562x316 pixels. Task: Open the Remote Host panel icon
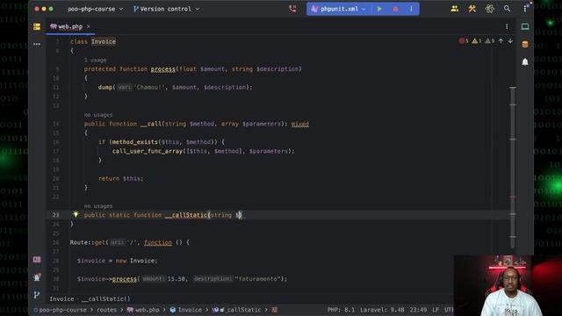[x=525, y=27]
